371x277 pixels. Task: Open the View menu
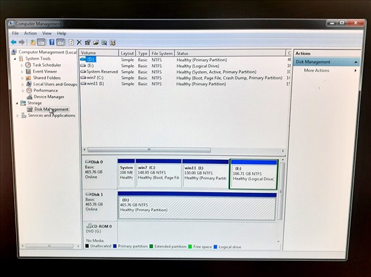point(47,33)
